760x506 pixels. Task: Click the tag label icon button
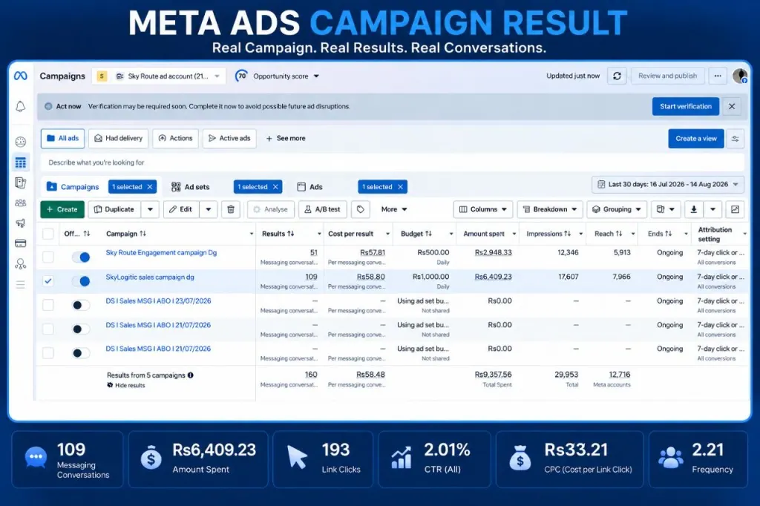coord(361,209)
